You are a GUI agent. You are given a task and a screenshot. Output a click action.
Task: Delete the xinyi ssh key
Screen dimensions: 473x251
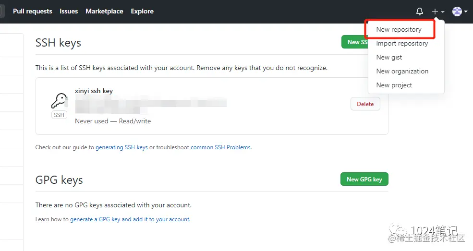pyautogui.click(x=365, y=104)
